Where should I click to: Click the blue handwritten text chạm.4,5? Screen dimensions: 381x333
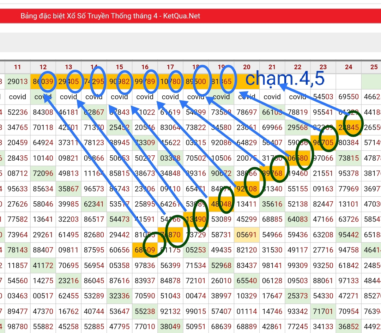click(x=285, y=79)
